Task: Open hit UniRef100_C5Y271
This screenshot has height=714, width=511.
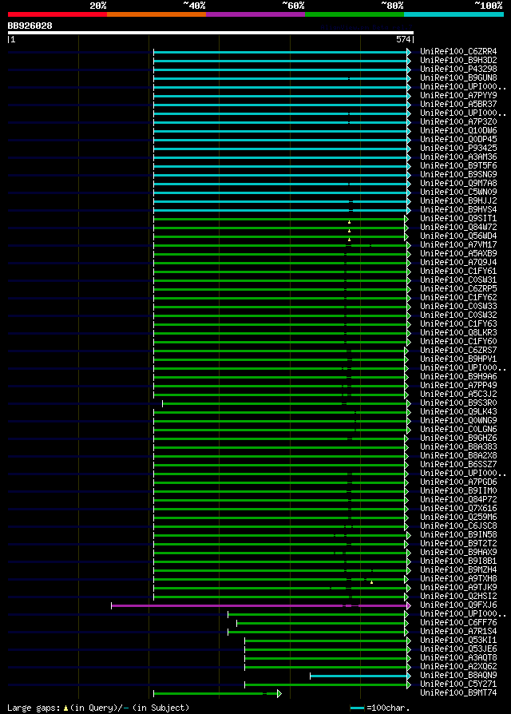Action: tap(458, 684)
